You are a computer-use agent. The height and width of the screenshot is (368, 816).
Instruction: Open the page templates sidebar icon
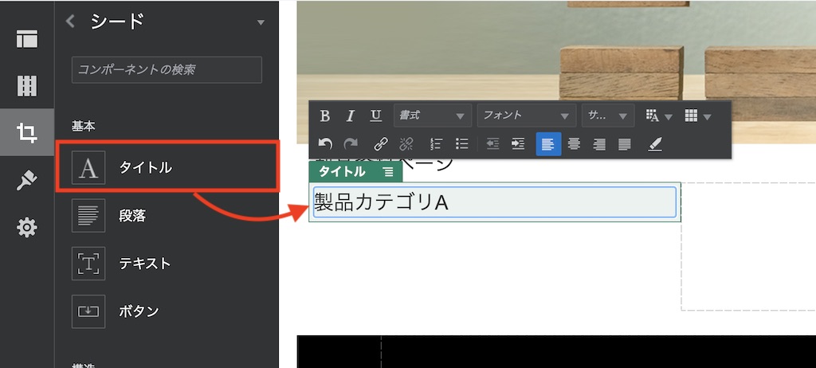[x=27, y=39]
